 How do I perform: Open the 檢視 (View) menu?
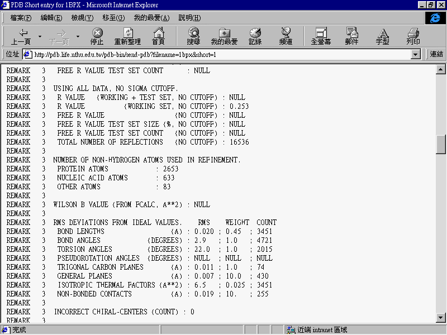coord(82,18)
